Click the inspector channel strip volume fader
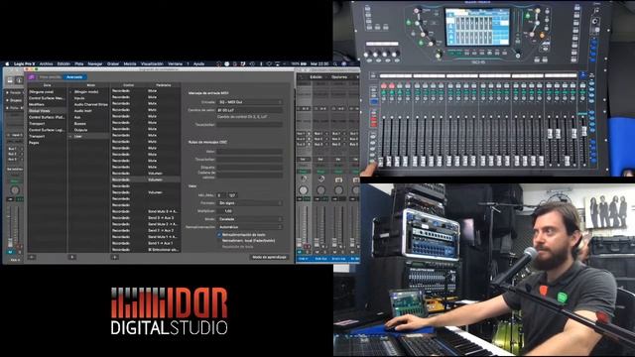 (x=11, y=242)
